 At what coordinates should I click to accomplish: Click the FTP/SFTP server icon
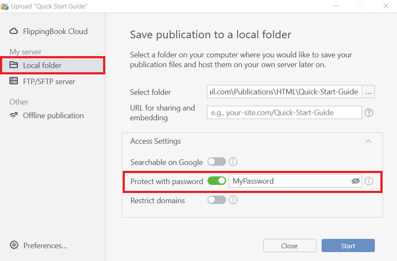(x=14, y=81)
